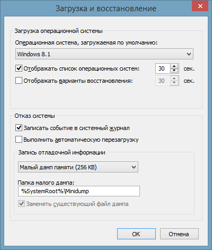Increase OS list display time with up arrow
The image size is (212, 250).
click(x=174, y=66)
